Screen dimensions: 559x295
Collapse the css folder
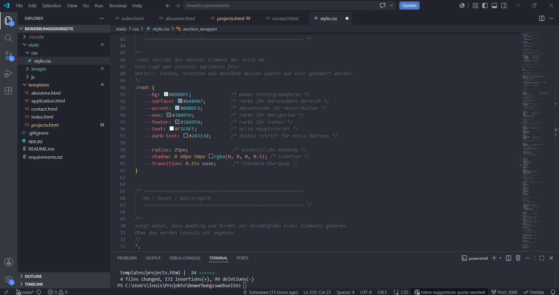[x=27, y=53]
